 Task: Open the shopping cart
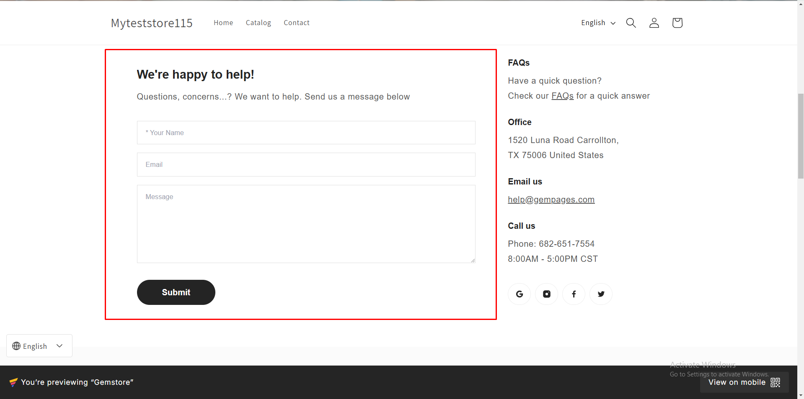677,23
